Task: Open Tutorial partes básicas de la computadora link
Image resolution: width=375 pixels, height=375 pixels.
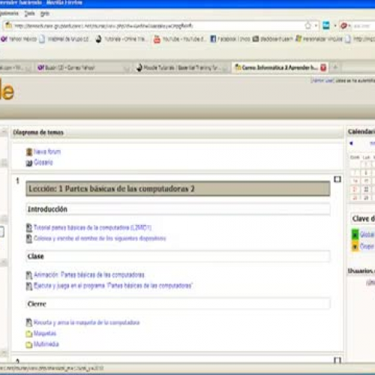Action: click(x=92, y=227)
